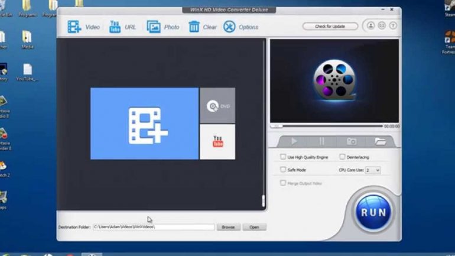Screen dimensions: 455x256
Task: Click the email envelope round icon
Action: tap(382, 26)
